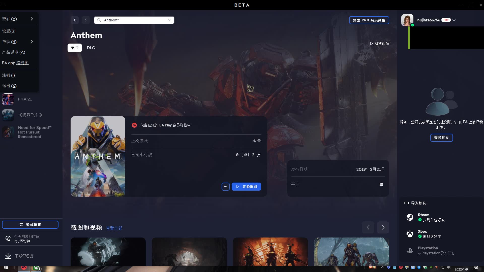484x272 pixels.
Task: Open the Steam 找到 1 位好友 entry
Action: pyautogui.click(x=434, y=220)
